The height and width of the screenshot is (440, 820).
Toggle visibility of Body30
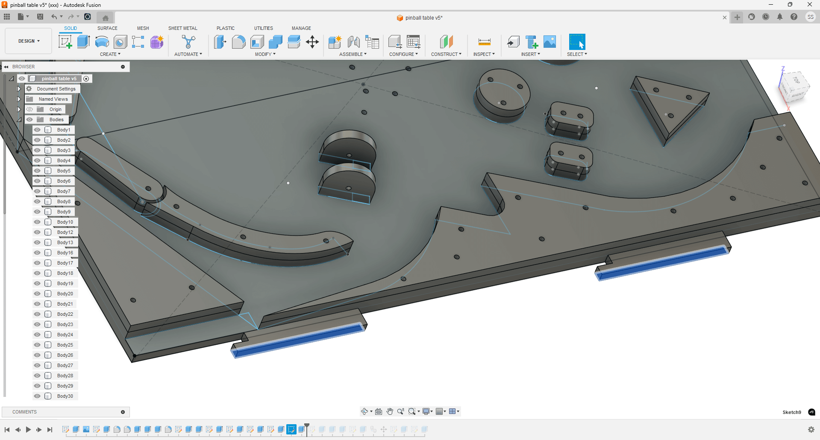[37, 396]
